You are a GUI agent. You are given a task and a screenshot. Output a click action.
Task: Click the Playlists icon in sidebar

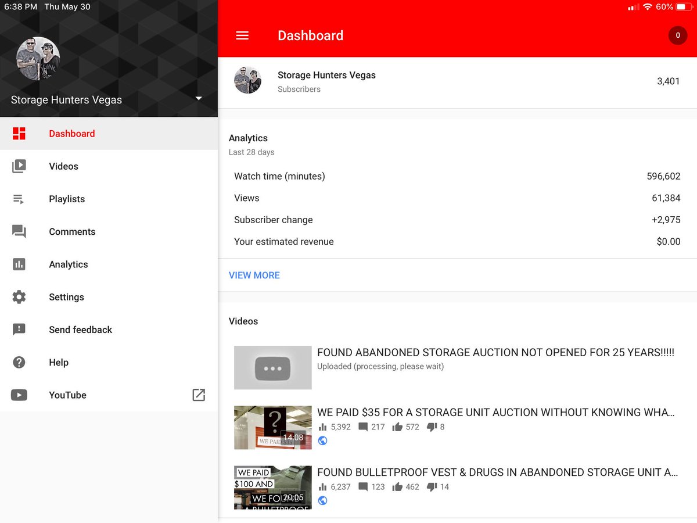point(19,199)
